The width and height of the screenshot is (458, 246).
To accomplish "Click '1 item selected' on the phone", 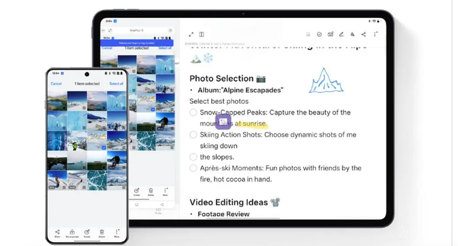I will pyautogui.click(x=87, y=83).
